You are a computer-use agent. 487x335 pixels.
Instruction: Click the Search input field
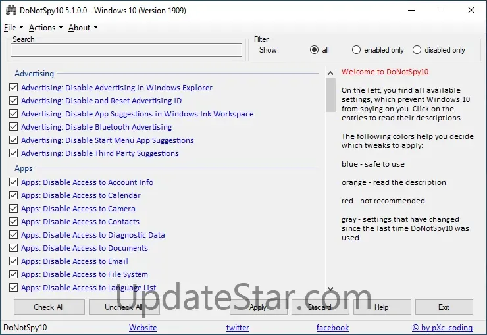(126, 50)
